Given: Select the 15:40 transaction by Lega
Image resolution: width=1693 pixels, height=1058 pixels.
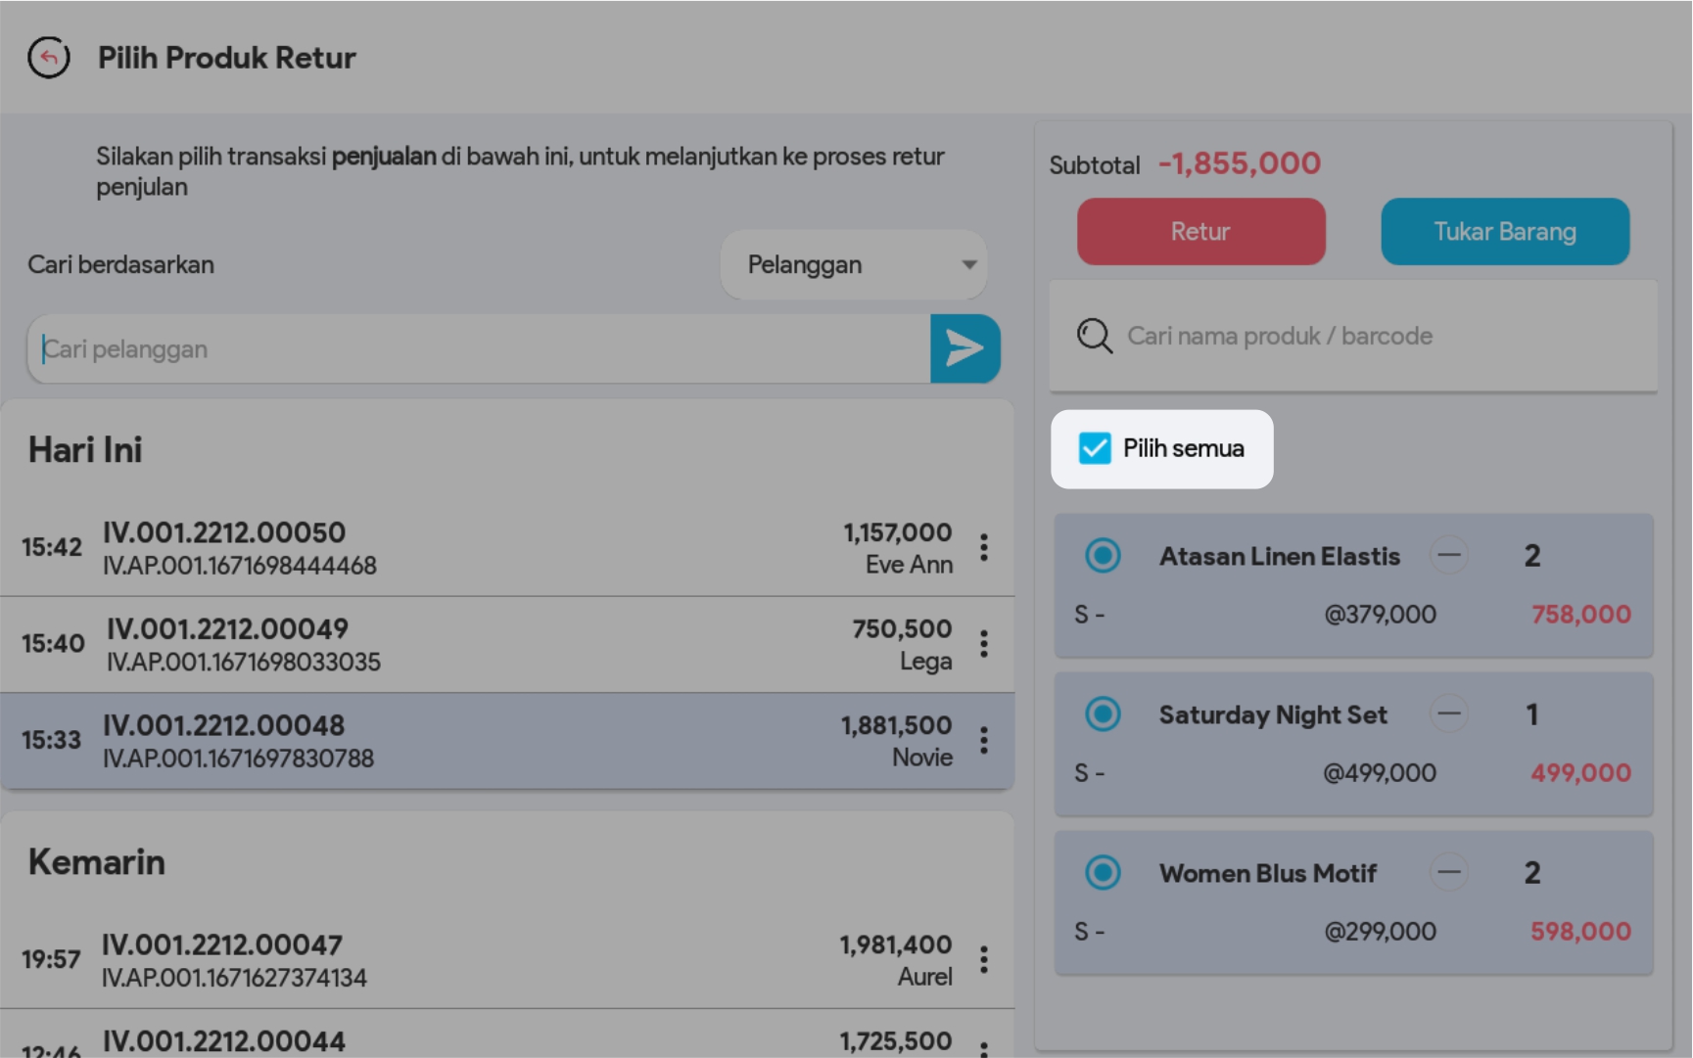Looking at the screenshot, I should pos(490,645).
